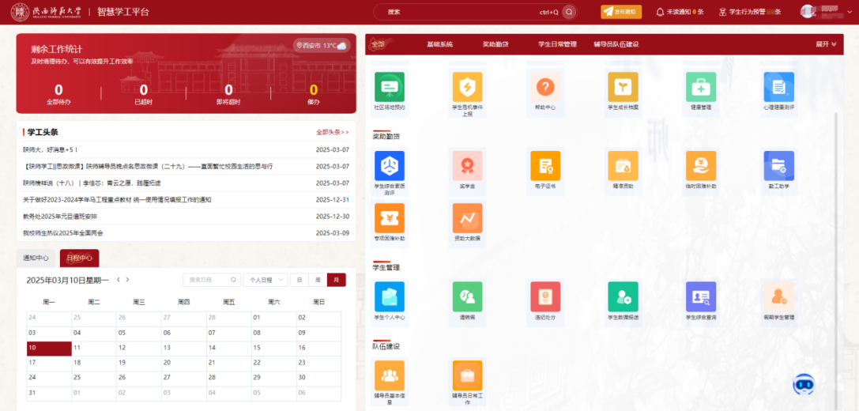Screen dimensions: 859x411
Task: Click the 资助大数据 funding data icon
Action: click(467, 218)
